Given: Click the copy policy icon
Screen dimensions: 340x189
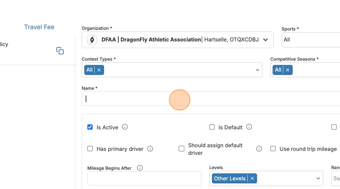Looking at the screenshot, I should pos(60,51).
